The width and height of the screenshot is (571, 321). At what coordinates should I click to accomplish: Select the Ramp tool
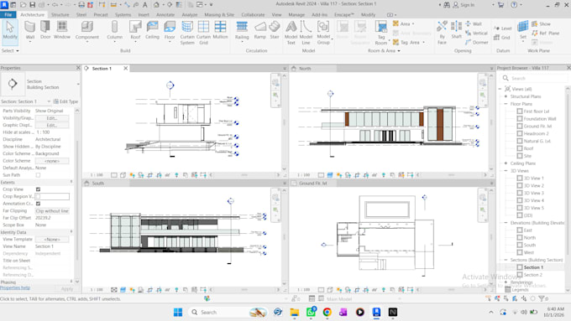pos(260,30)
